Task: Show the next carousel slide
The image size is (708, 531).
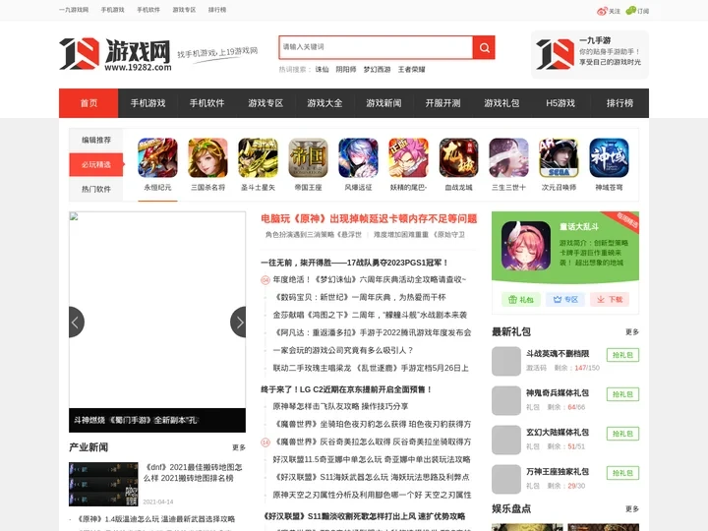Action: click(x=238, y=322)
